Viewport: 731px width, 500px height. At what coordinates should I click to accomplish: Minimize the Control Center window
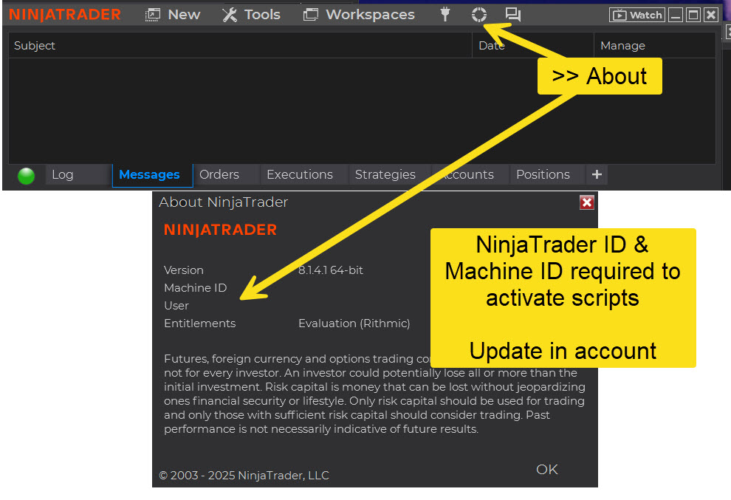676,15
